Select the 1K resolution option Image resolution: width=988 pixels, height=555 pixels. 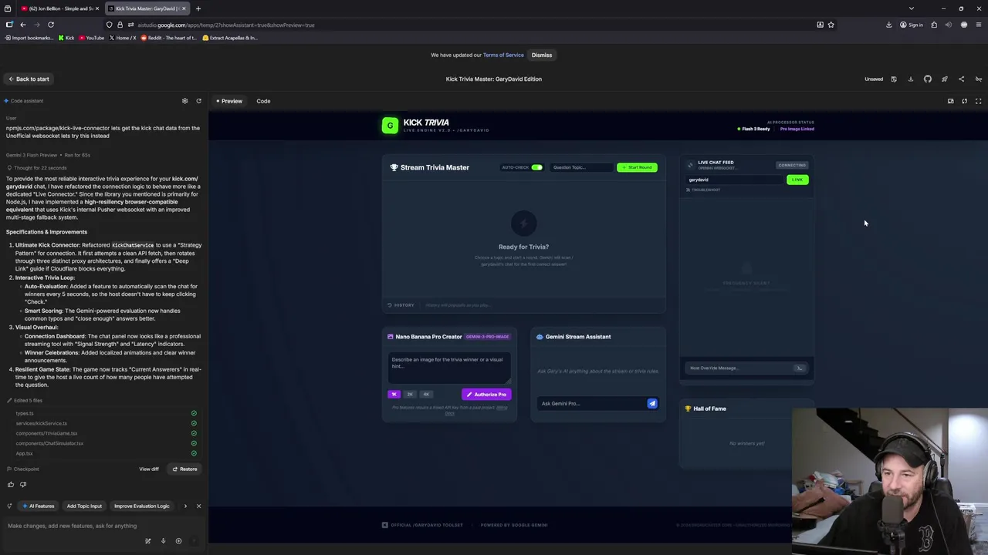(x=394, y=394)
